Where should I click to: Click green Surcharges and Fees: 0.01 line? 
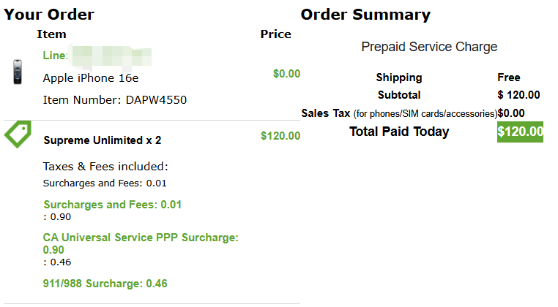[x=112, y=205]
